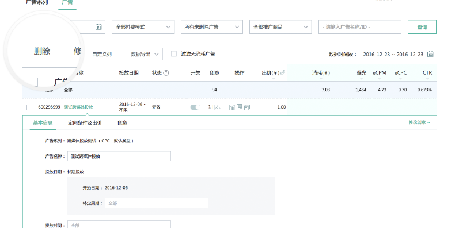The width and height of the screenshot is (455, 228).
Task: Click the 跨媒体投放测试 (CPC - 默认类型) series link
Action: click(x=101, y=141)
